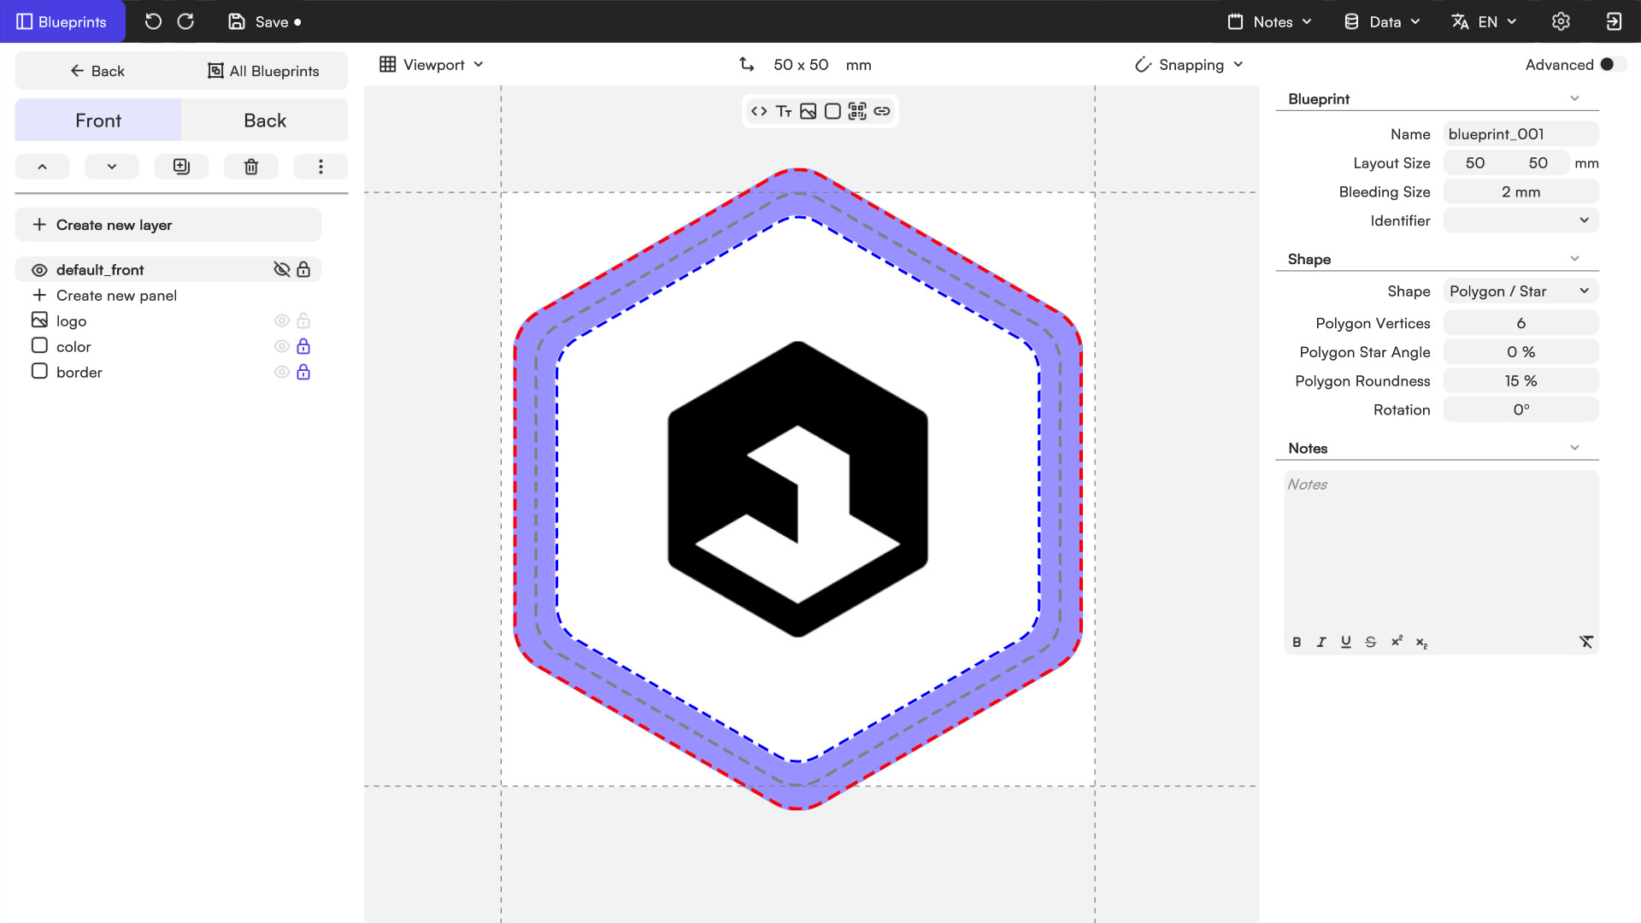Select the default_front layer name

[100, 270]
